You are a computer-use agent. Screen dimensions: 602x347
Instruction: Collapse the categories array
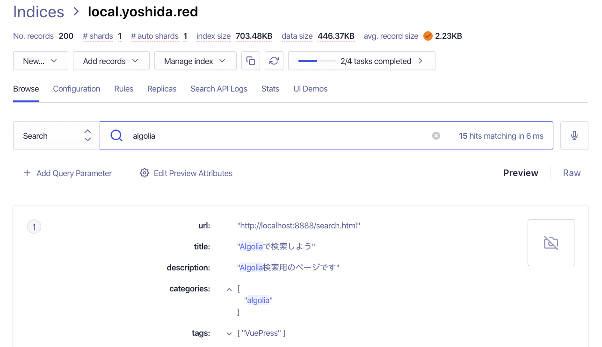(229, 290)
